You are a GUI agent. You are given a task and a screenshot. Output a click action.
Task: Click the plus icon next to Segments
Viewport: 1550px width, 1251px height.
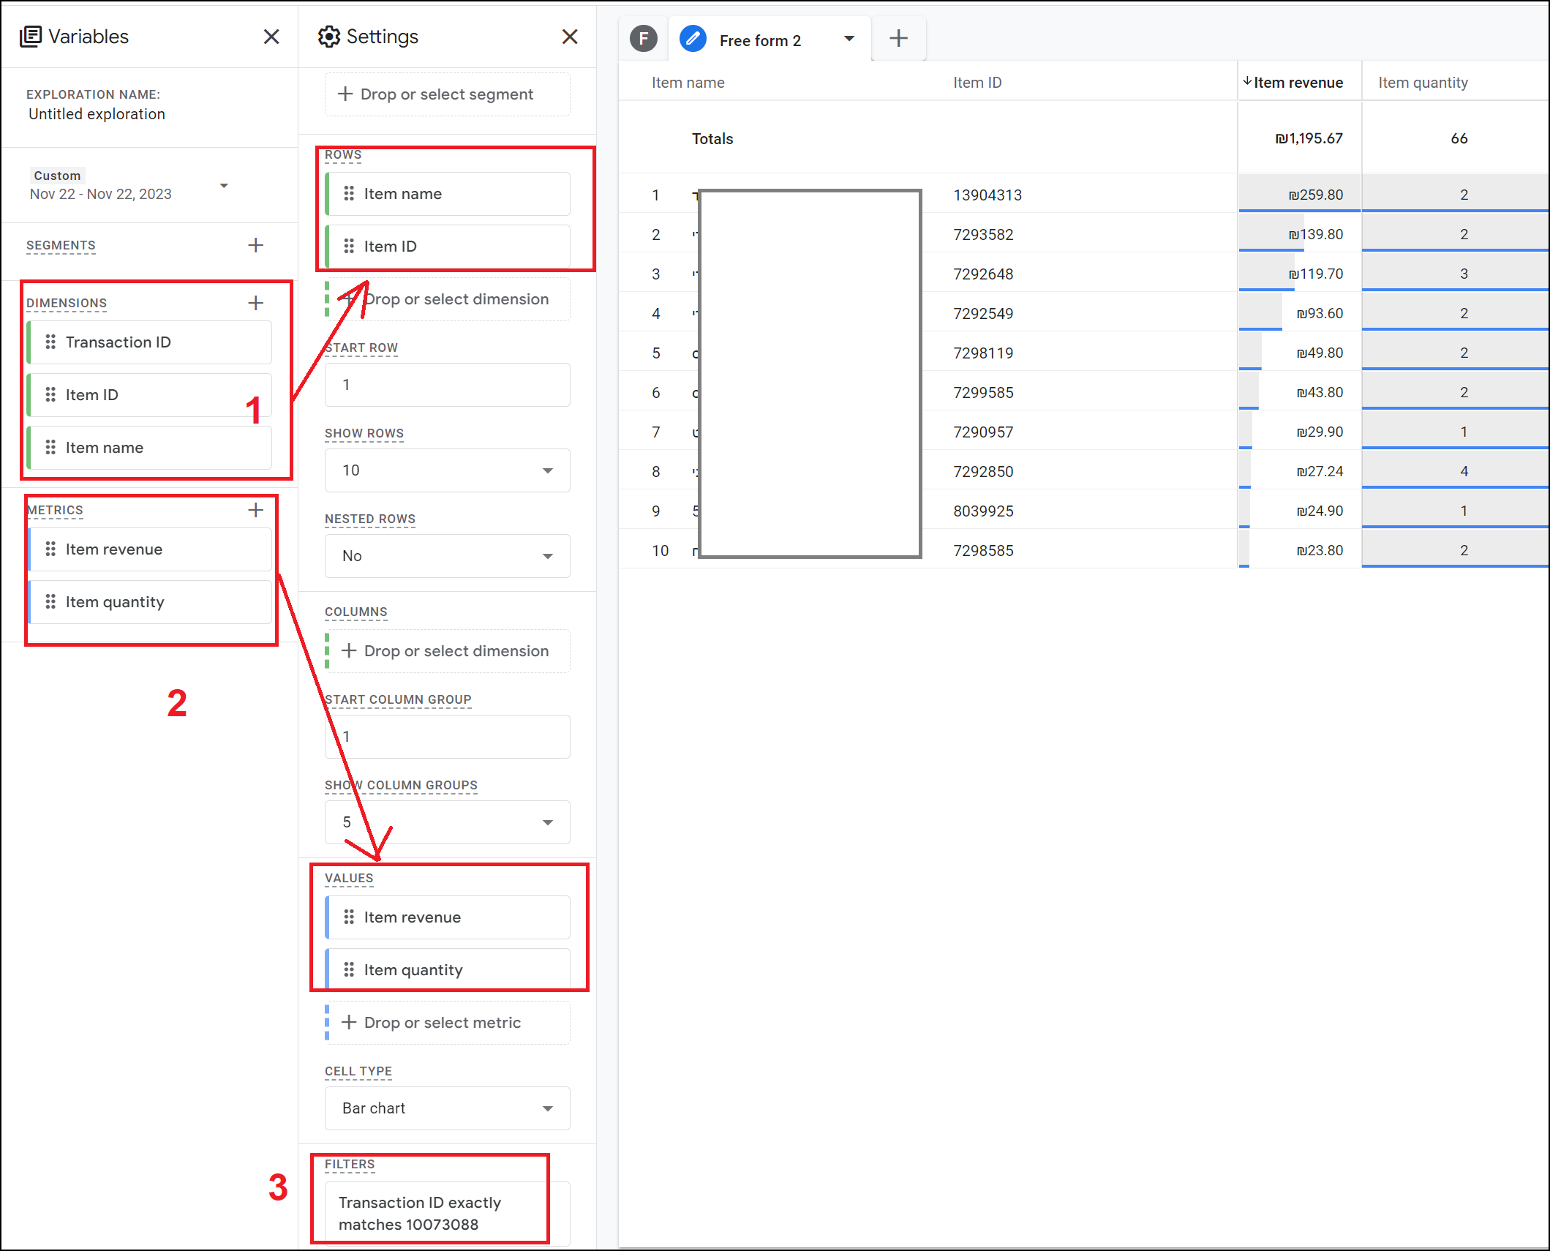(x=255, y=245)
